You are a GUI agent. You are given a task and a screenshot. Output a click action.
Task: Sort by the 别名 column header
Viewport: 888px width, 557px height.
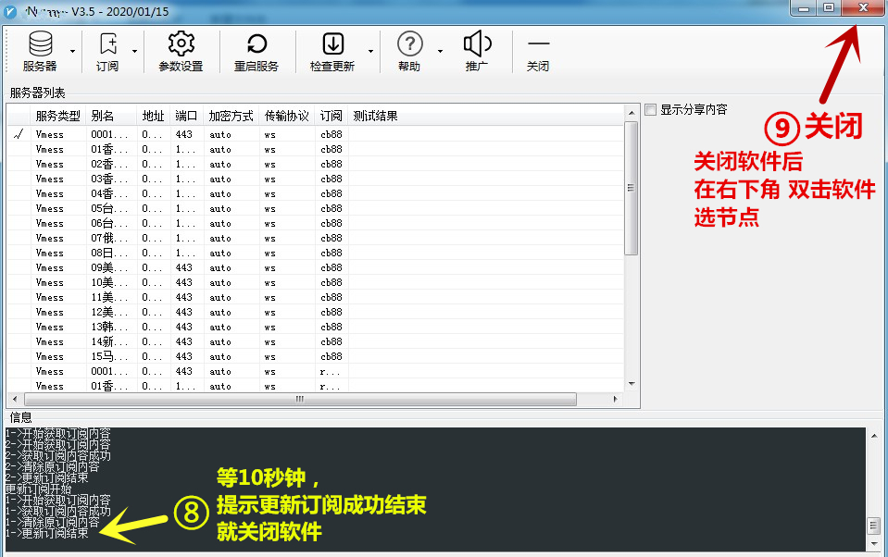click(x=103, y=116)
